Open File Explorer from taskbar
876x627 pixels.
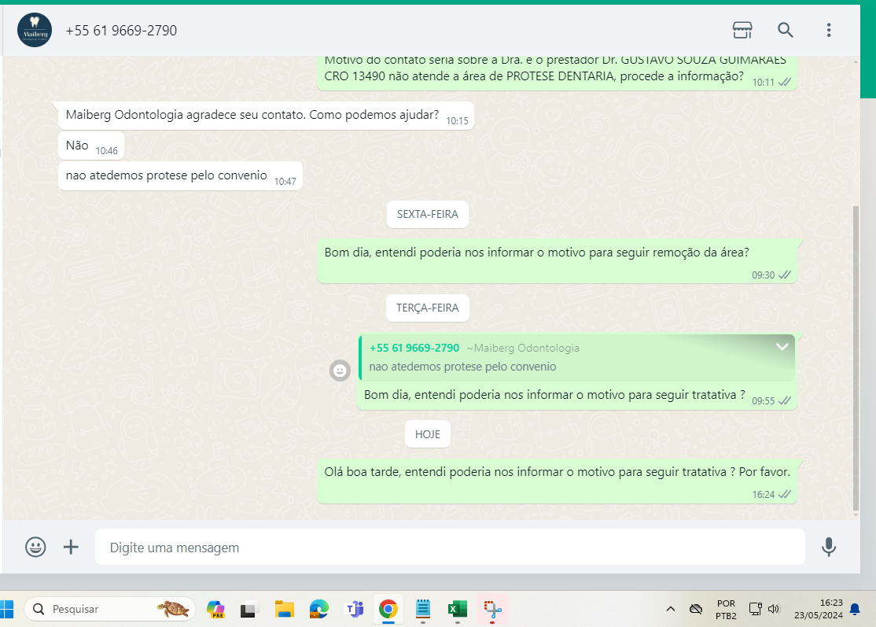click(x=285, y=609)
